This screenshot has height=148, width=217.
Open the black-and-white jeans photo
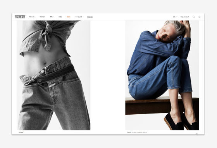[53, 75]
